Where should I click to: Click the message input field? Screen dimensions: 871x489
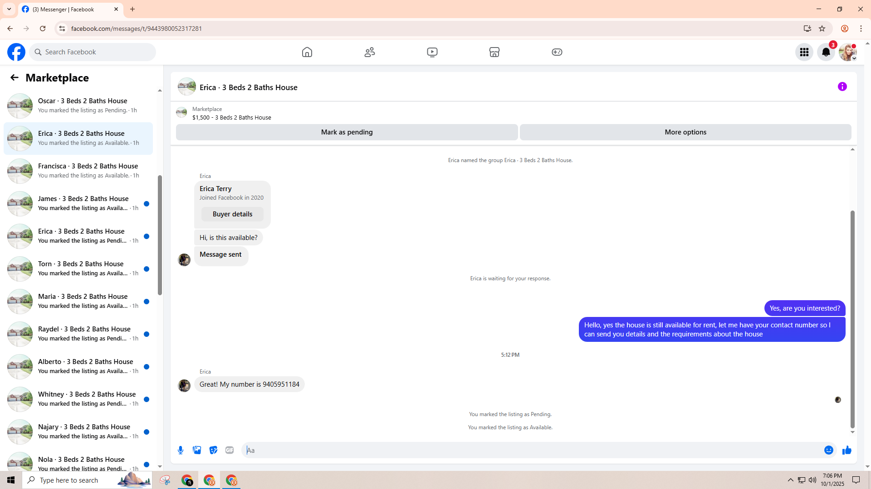pyautogui.click(x=533, y=450)
